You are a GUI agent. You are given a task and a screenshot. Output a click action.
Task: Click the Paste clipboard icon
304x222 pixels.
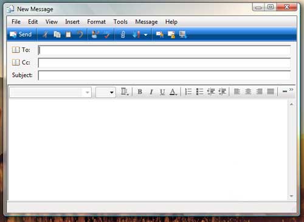[x=69, y=35]
